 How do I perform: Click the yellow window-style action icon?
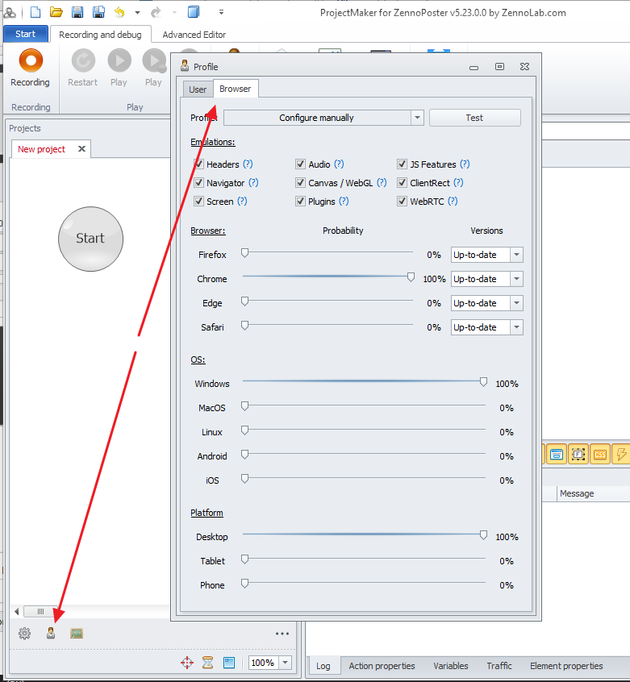[557, 455]
